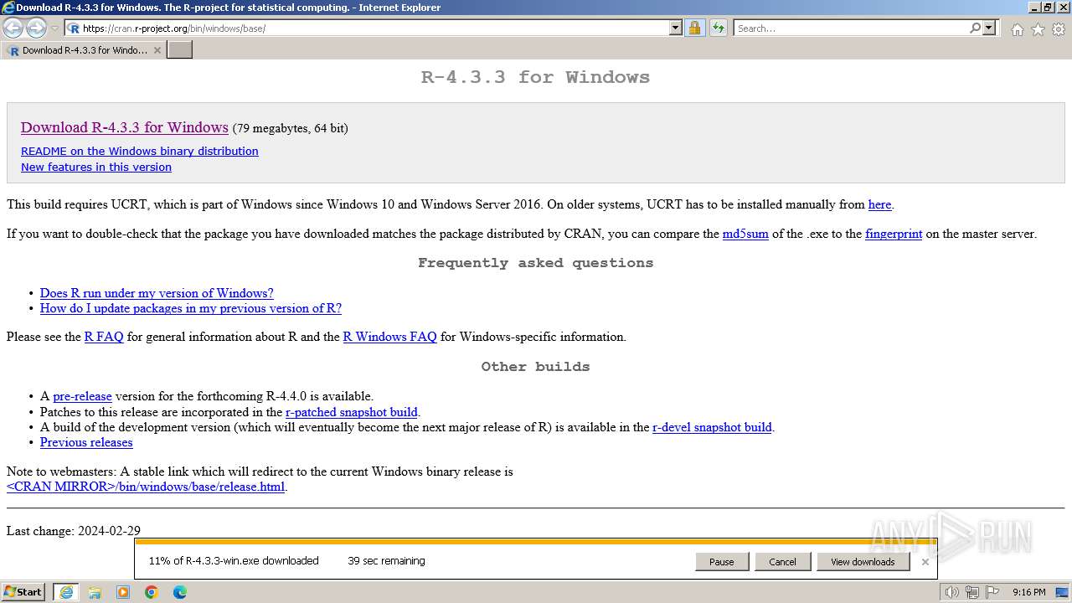Open the Windows Start menu
Viewport: 1072px width, 603px height.
coord(23,592)
